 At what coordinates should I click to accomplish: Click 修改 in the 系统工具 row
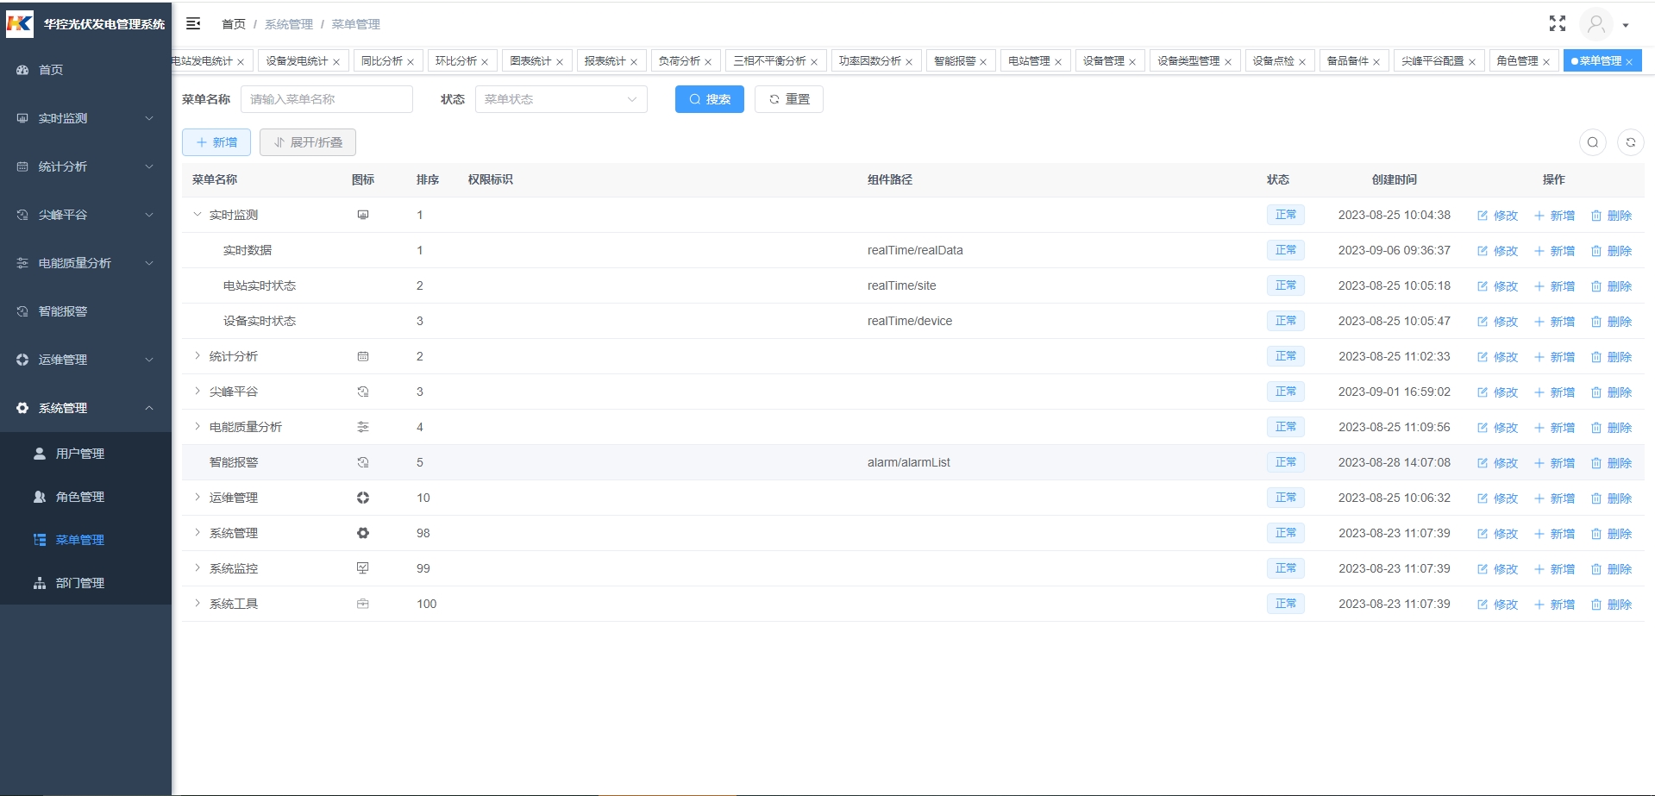[1497, 605]
